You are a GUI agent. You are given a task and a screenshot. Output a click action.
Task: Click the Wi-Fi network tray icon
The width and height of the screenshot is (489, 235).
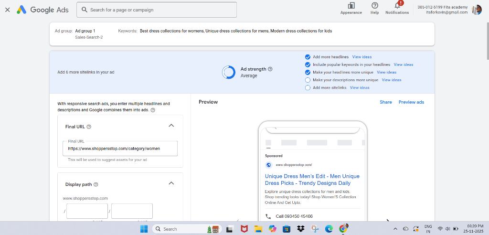[440, 229]
